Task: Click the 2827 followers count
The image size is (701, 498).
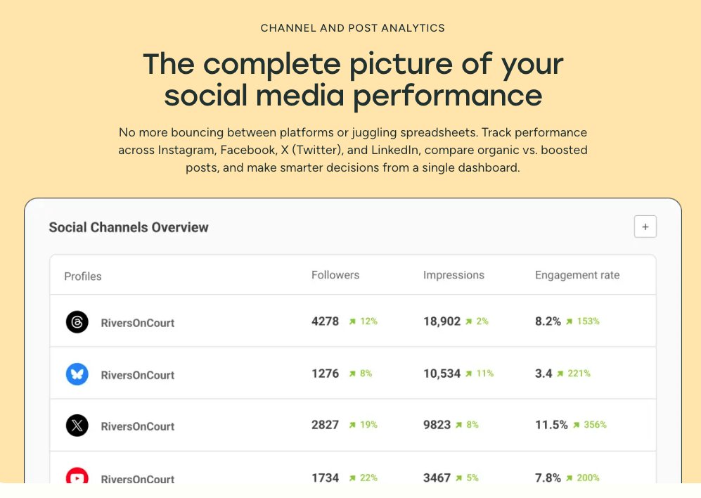Action: 325,425
